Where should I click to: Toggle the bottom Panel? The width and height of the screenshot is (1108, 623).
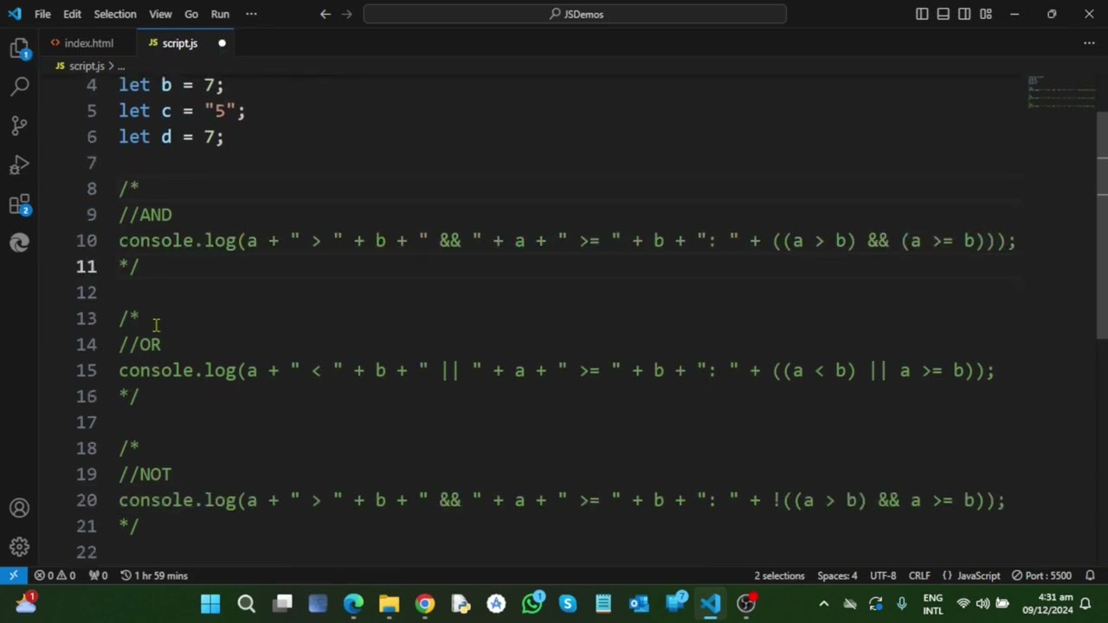click(944, 14)
